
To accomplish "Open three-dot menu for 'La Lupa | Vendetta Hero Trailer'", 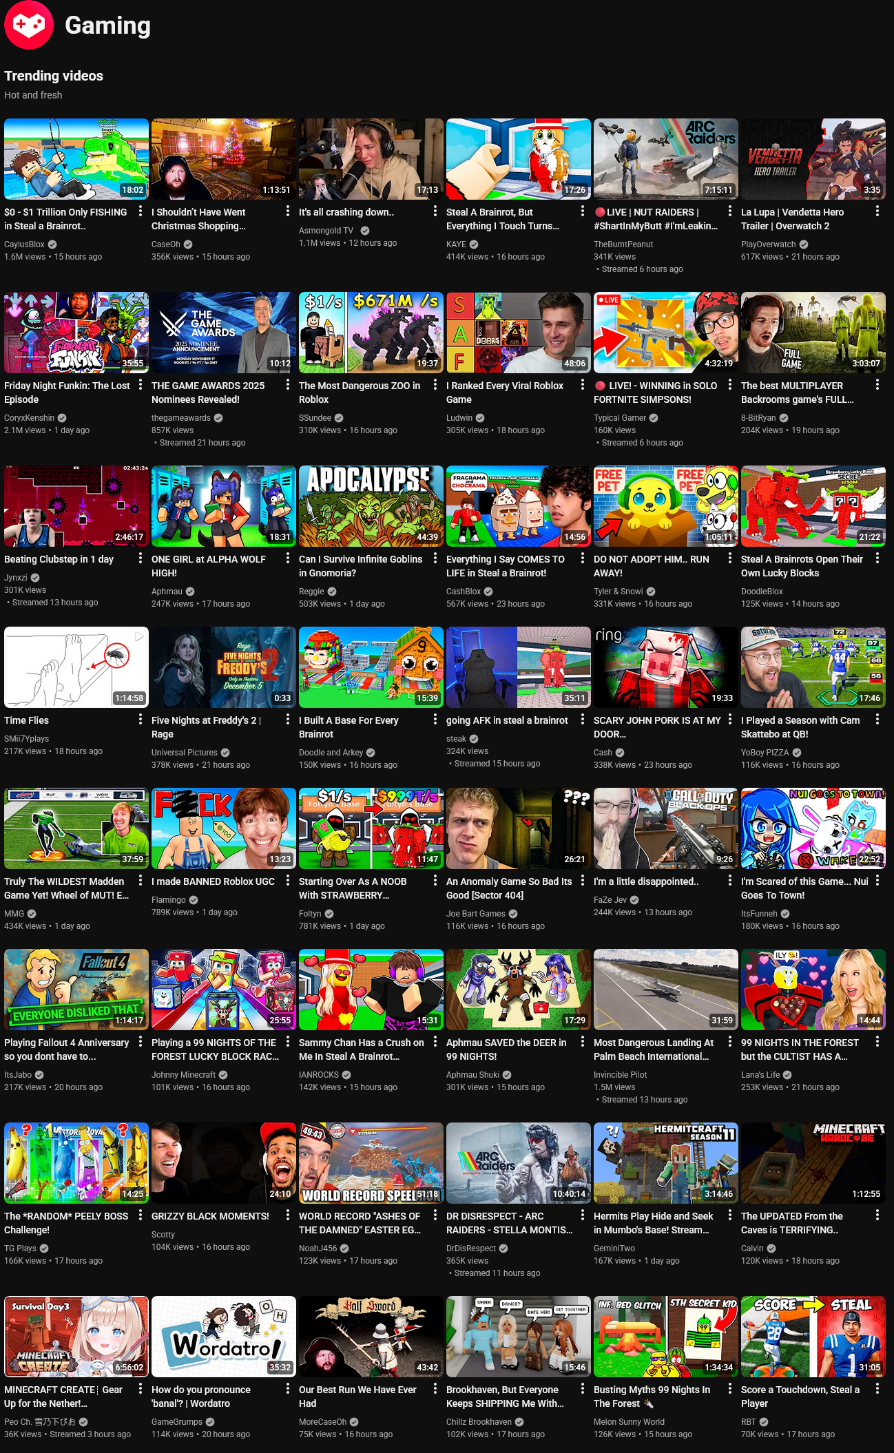I will point(877,211).
